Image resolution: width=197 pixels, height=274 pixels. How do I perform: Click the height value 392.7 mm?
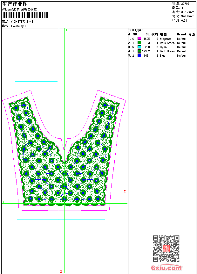coord(187,12)
